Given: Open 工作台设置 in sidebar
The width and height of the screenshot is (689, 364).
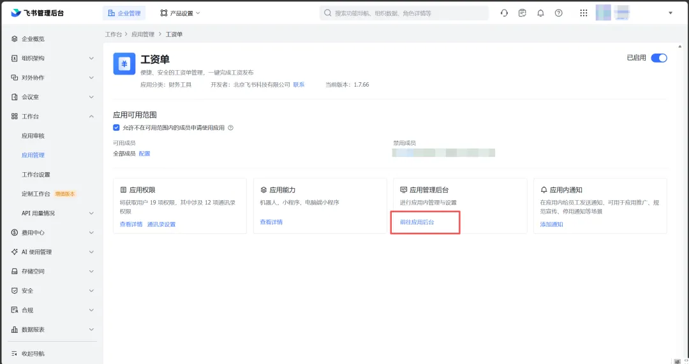Looking at the screenshot, I should click(x=36, y=174).
